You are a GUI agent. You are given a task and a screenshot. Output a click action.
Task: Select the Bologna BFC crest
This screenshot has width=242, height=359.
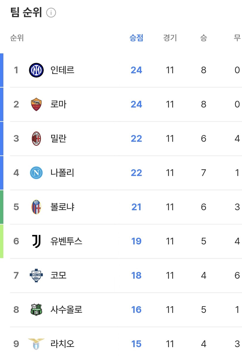tap(36, 207)
